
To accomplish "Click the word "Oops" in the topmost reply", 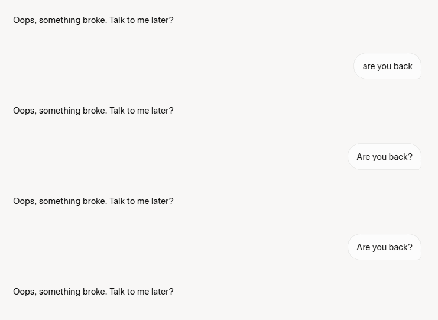I will (x=25, y=20).
